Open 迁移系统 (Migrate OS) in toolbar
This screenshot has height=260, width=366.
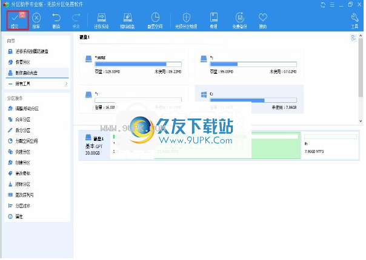(x=101, y=21)
